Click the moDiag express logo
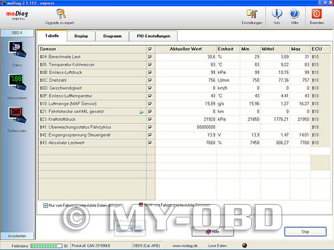The image size is (334, 250). pyautogui.click(x=17, y=15)
